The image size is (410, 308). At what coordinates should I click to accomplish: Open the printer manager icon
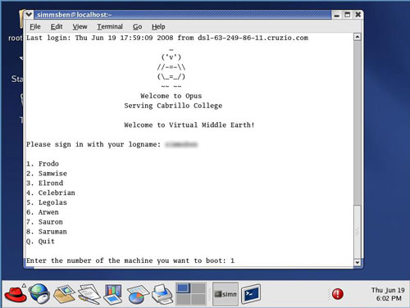point(162,294)
